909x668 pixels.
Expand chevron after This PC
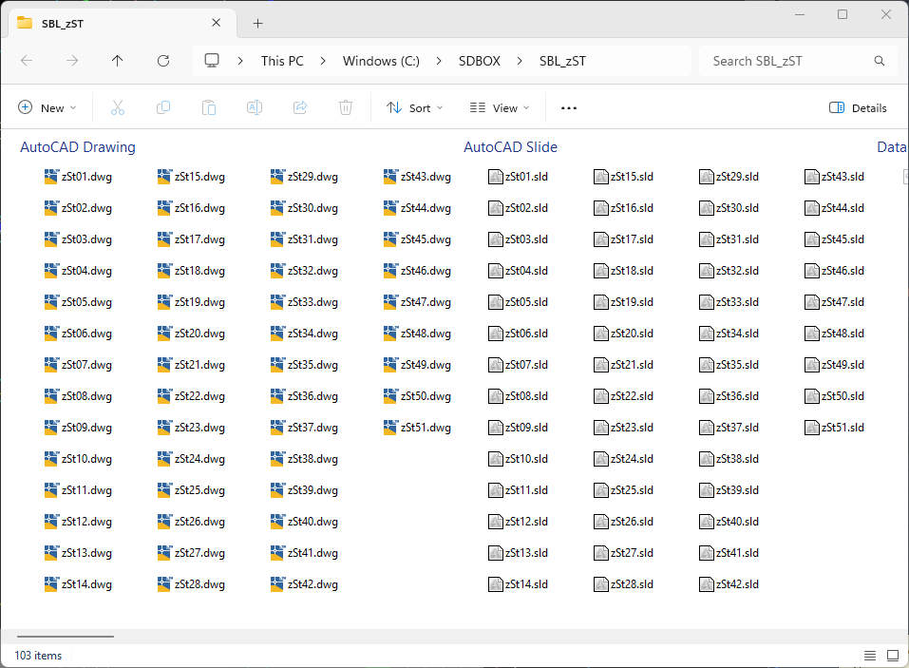(x=323, y=61)
